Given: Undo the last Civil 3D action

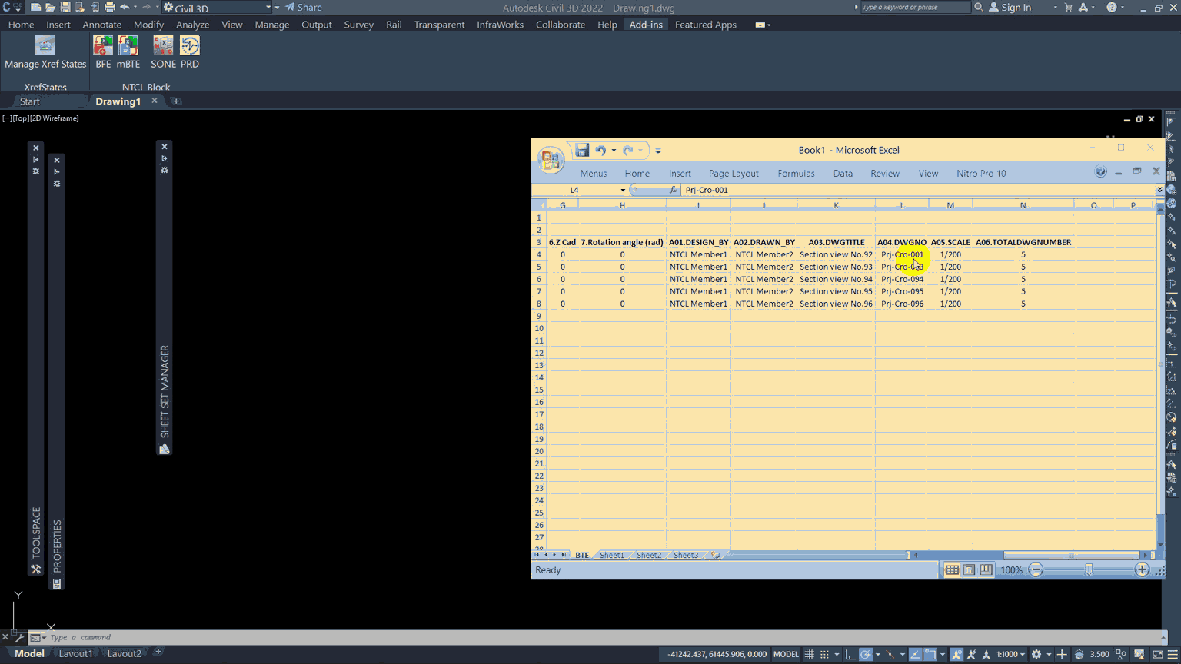Looking at the screenshot, I should [124, 8].
